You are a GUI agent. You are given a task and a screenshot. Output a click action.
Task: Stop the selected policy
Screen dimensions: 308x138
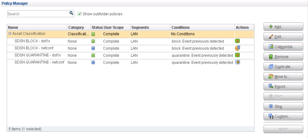(283, 106)
